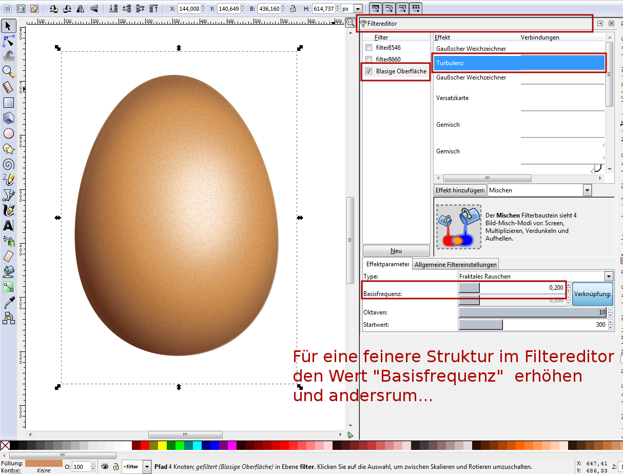Choose the rectangle drawing tool
This screenshot has width=623, height=474.
point(9,103)
